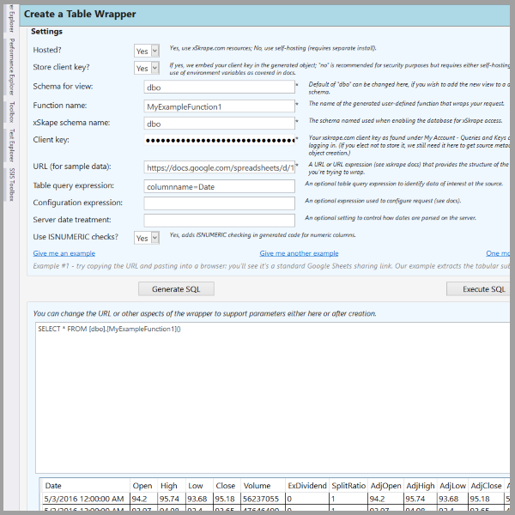515x515 pixels.
Task: Open the SSIS Toolbox side tab
Action: point(11,185)
